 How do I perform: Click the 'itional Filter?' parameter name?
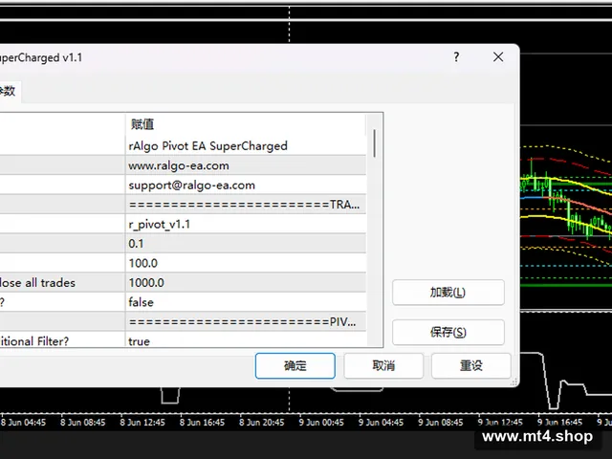[34, 341]
